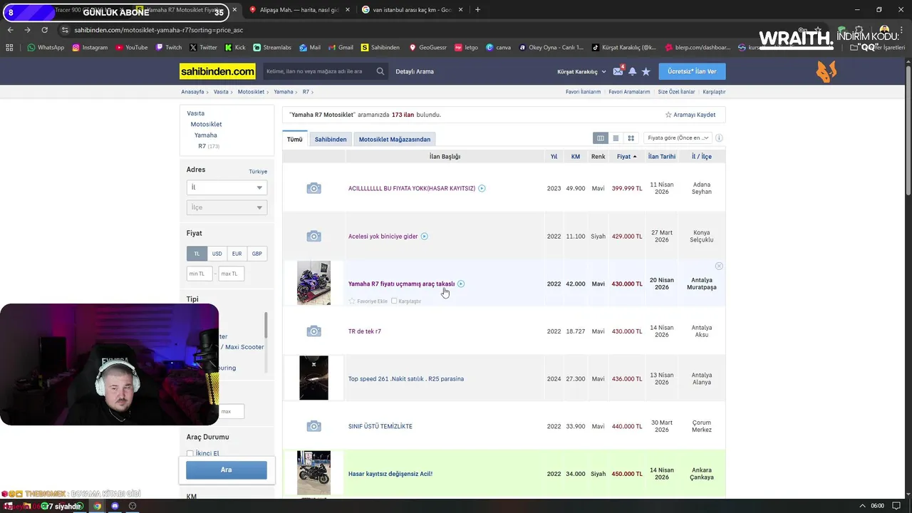This screenshot has height=513, width=912.
Task: Click Aramayı Kaydet link
Action: (690, 115)
